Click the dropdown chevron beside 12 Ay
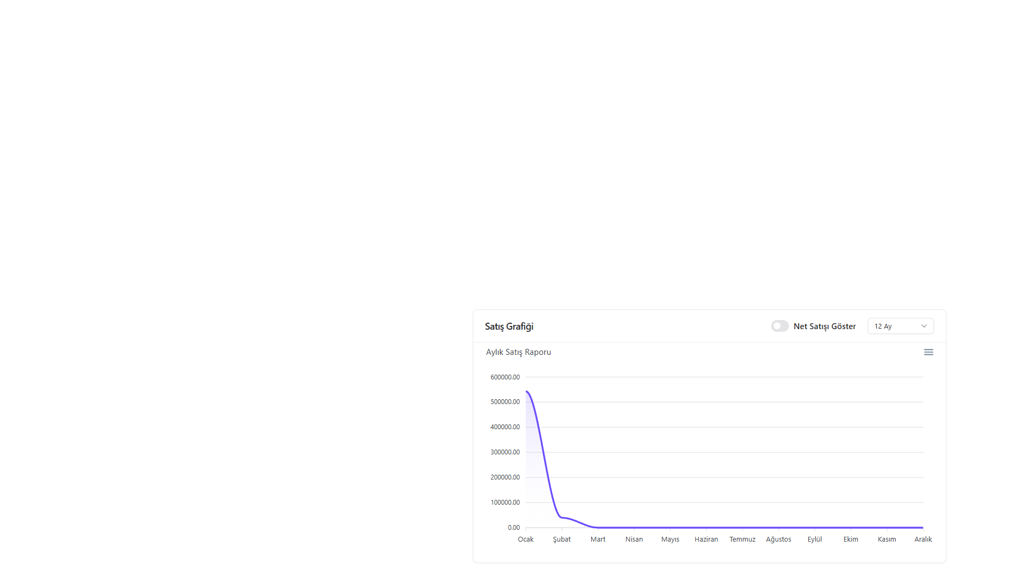This screenshot has width=1029, height=578. click(x=924, y=326)
